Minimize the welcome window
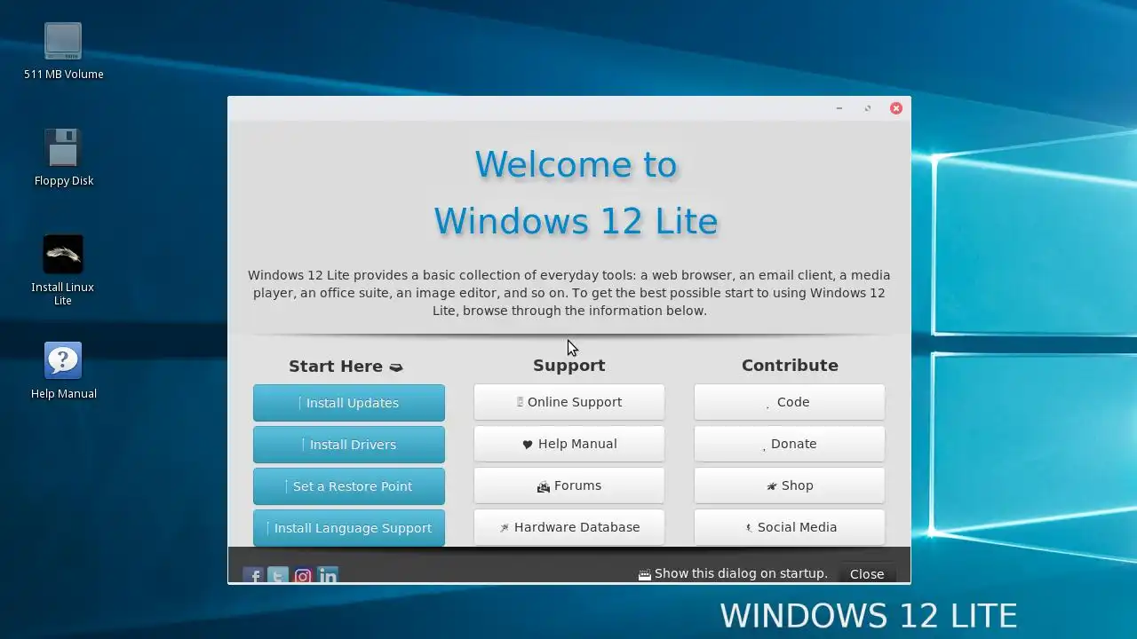The height and width of the screenshot is (639, 1137). pyautogui.click(x=839, y=108)
